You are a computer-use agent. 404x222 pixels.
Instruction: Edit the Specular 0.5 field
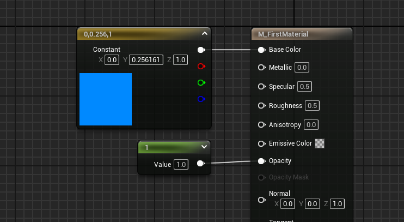[304, 87]
